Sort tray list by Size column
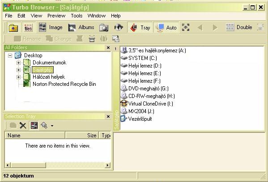This screenshot has height=182, width=268. pyautogui.click(x=82, y=135)
